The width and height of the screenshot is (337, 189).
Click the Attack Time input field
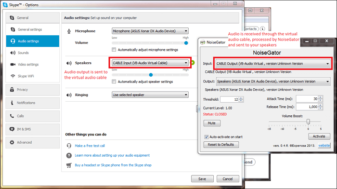click(x=307, y=99)
